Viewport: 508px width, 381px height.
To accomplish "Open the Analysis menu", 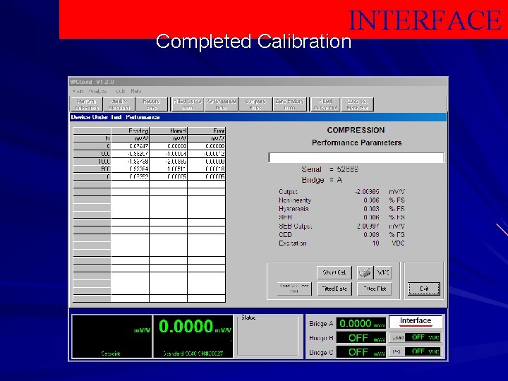I will (x=97, y=91).
